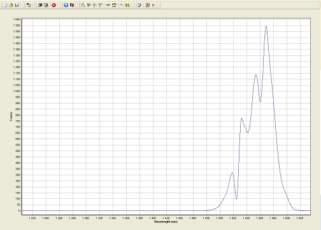Click the green-plus add icon

pos(83,5)
